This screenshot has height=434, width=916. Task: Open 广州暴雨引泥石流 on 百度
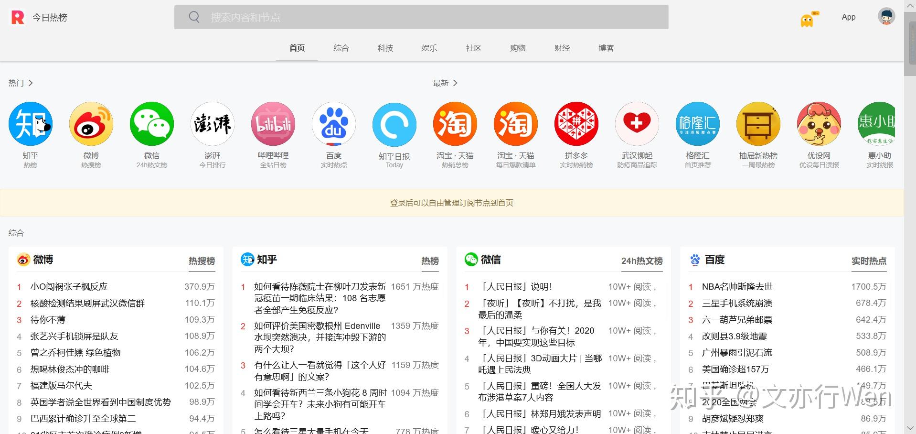[737, 353]
